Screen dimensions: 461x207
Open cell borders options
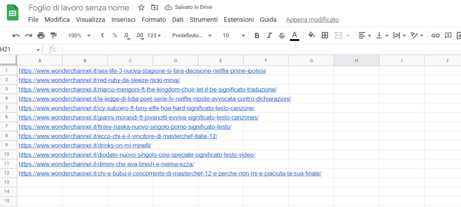[x=325, y=35]
